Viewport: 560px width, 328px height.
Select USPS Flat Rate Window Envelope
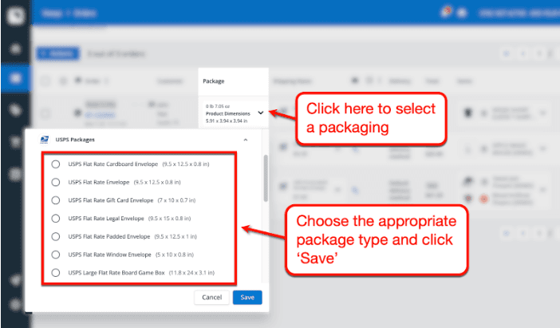(56, 255)
